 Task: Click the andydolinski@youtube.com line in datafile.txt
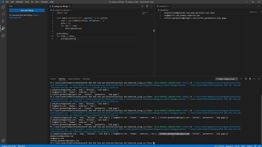[189, 13]
